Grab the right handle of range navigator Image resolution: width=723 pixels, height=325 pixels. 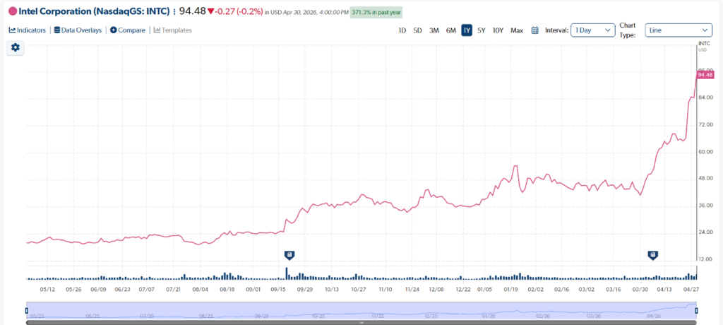[x=696, y=310]
